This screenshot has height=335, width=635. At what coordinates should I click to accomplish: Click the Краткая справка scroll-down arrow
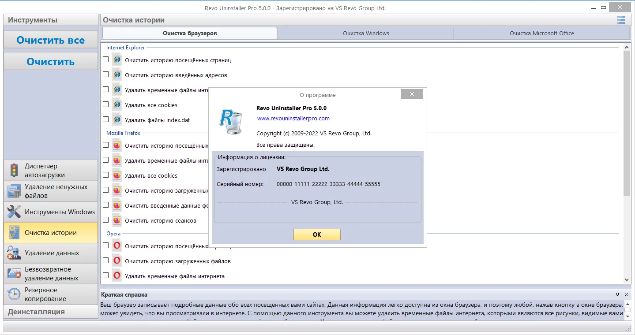pos(627,316)
